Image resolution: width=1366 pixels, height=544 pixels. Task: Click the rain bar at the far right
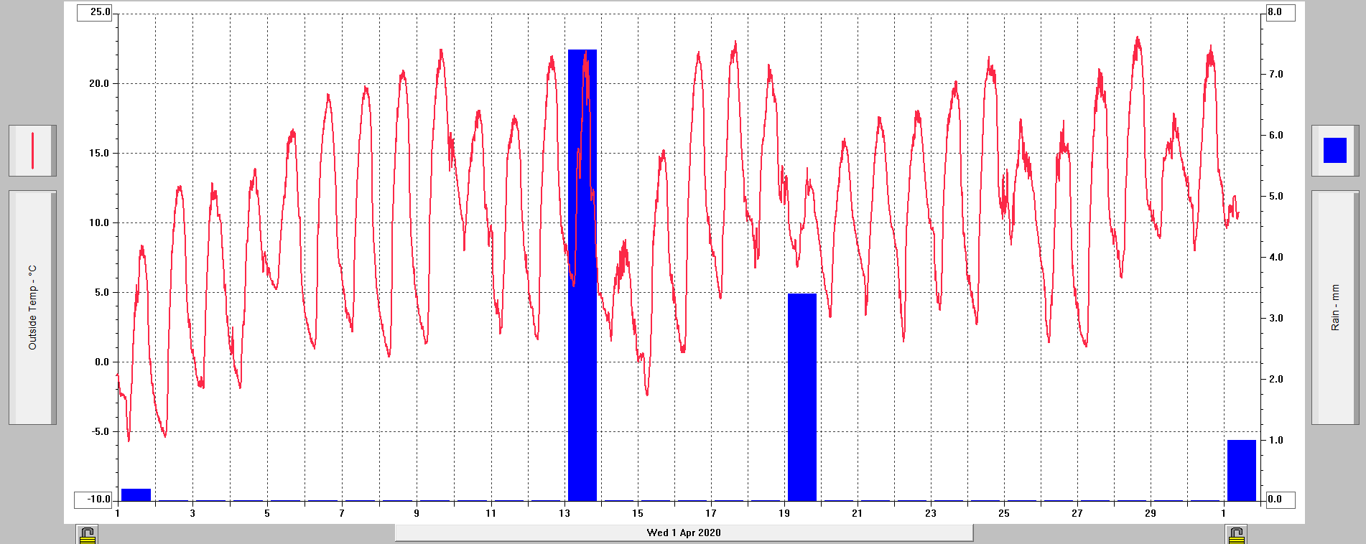1241,470
